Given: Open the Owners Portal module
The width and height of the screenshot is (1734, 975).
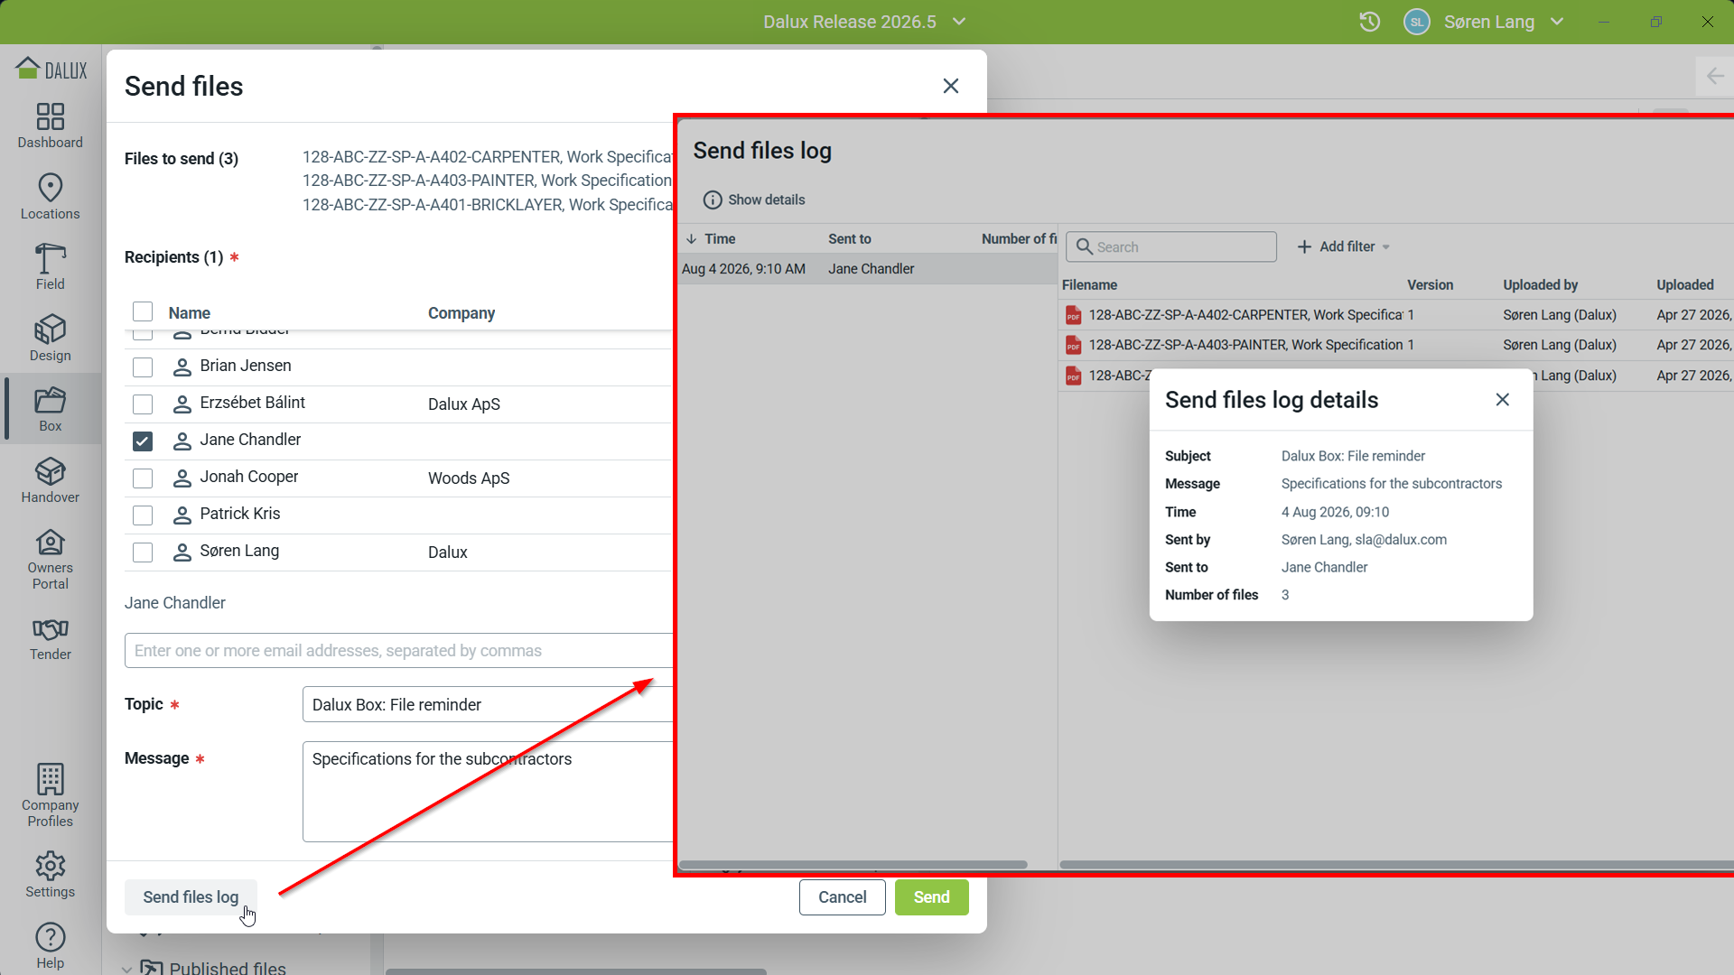Looking at the screenshot, I should pyautogui.click(x=51, y=560).
